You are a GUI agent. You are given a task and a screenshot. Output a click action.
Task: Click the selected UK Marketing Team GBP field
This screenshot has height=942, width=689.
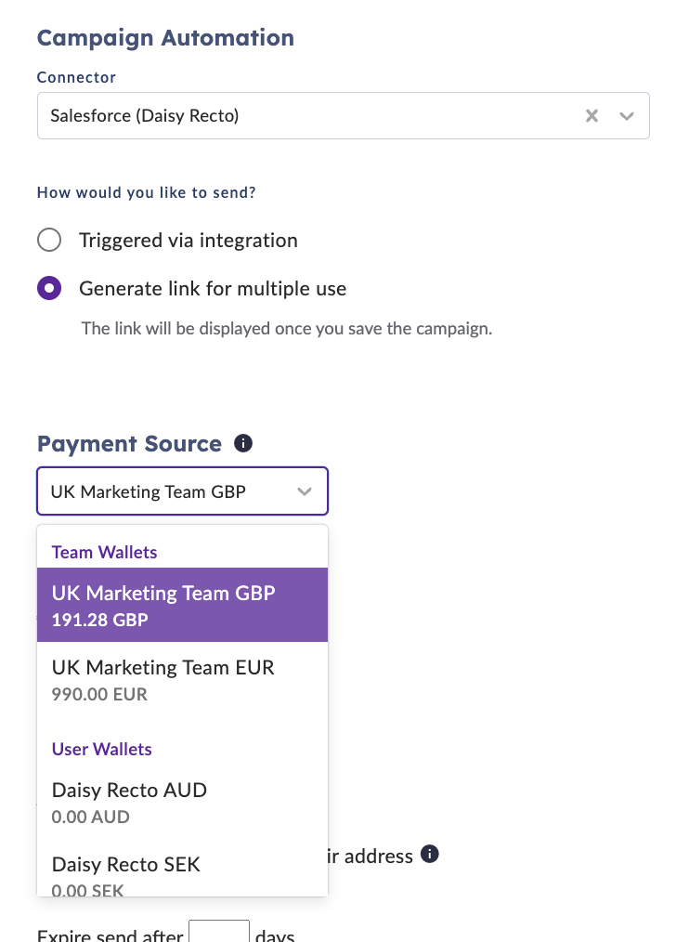(149, 491)
